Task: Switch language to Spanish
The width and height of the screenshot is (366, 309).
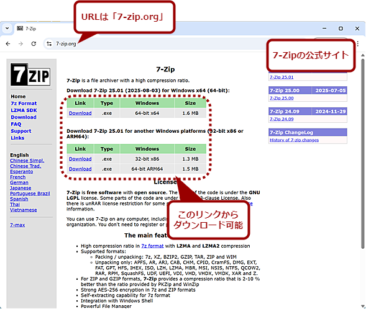Action: [19, 199]
